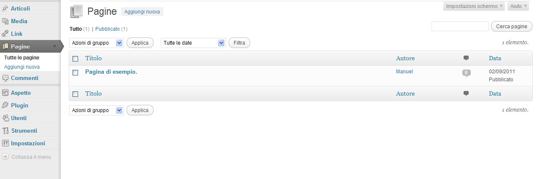Viewport: 537px width, 179px height.
Task: Click the Articoli pushpin icon
Action: pos(5,8)
